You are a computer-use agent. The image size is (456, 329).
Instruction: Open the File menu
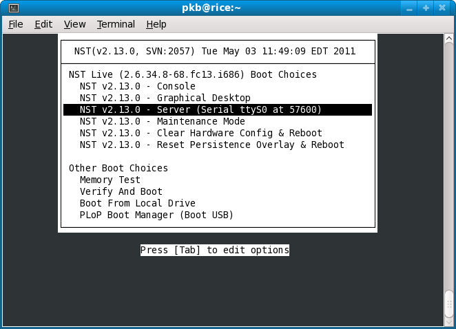[x=15, y=24]
